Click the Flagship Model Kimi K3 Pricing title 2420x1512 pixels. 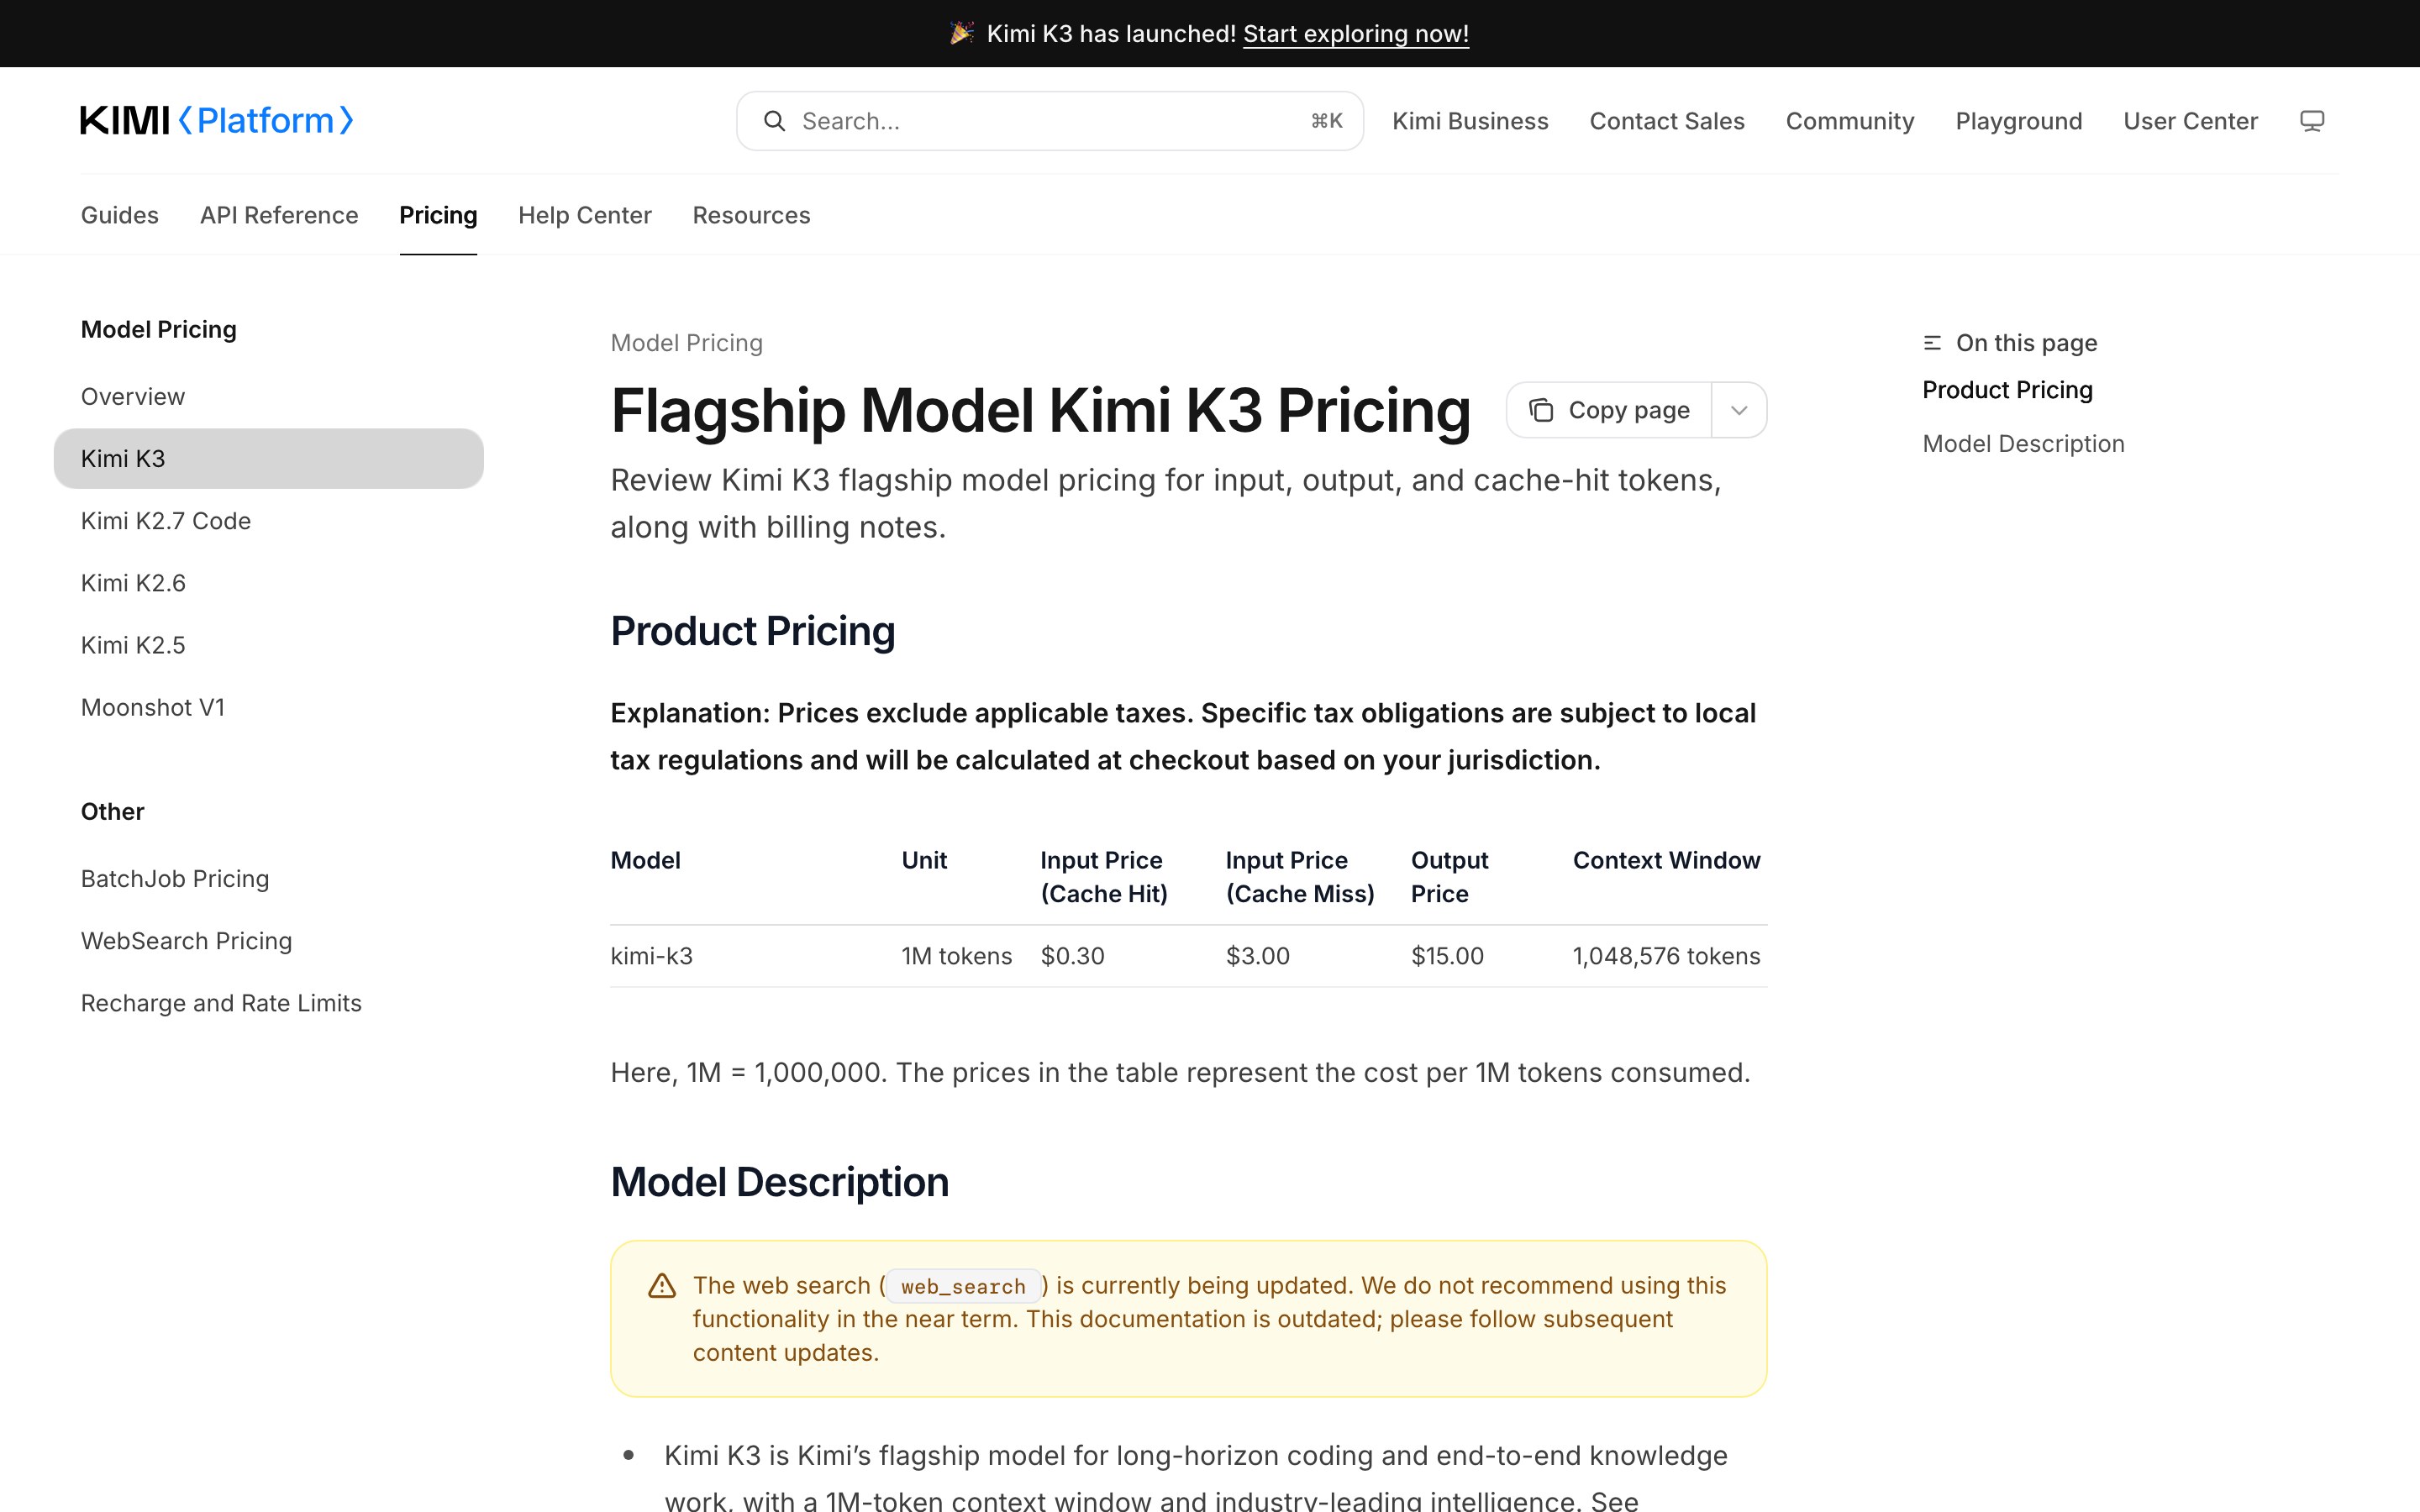click(1041, 411)
